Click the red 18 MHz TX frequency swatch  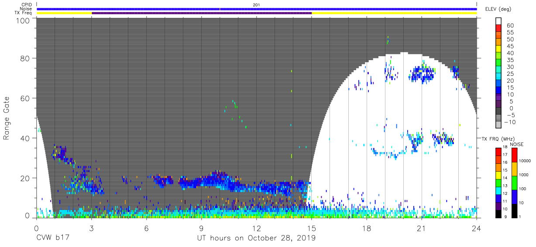498,152
